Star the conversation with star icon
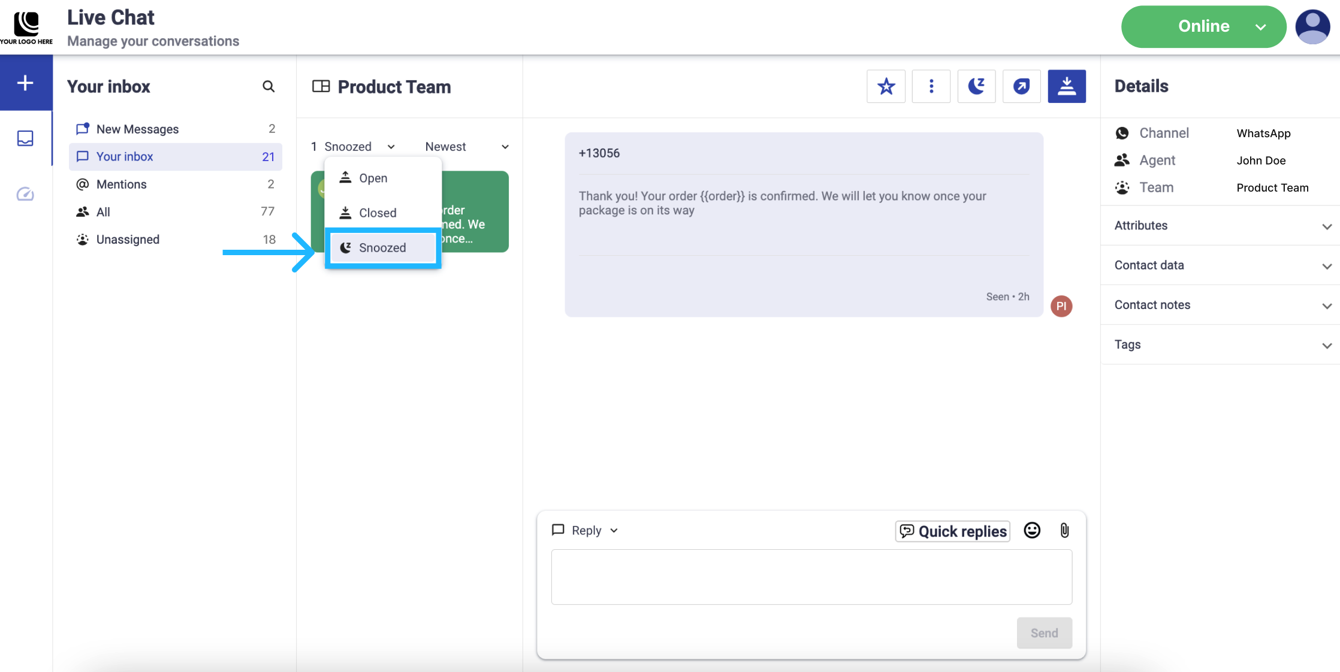 coord(886,86)
